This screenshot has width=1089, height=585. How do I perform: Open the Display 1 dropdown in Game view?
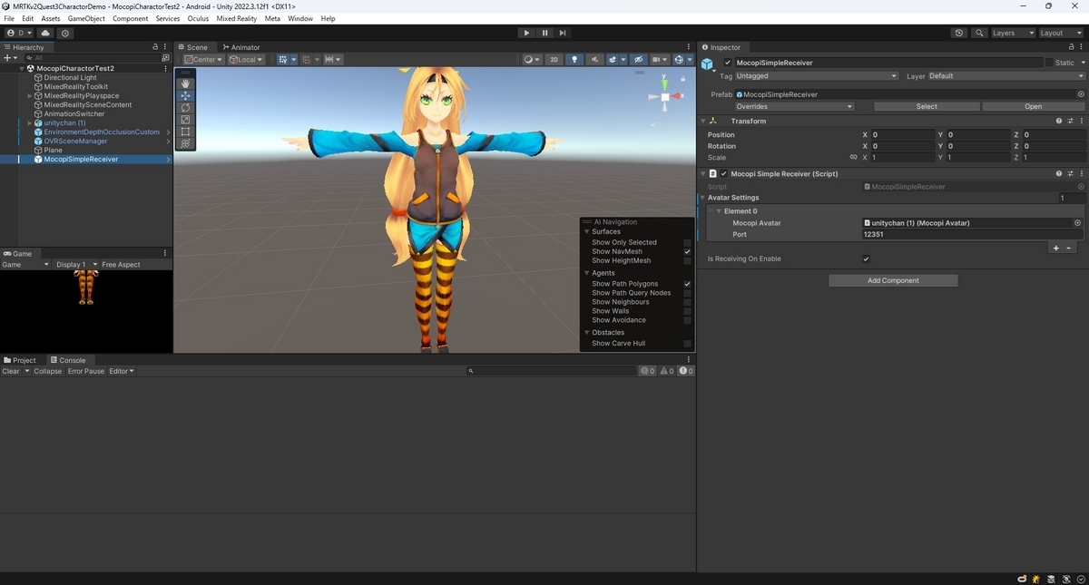76,265
